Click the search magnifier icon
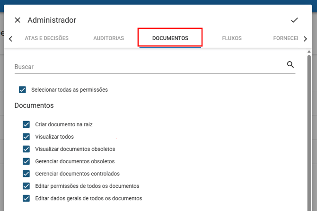This screenshot has height=211, width=317. (291, 65)
